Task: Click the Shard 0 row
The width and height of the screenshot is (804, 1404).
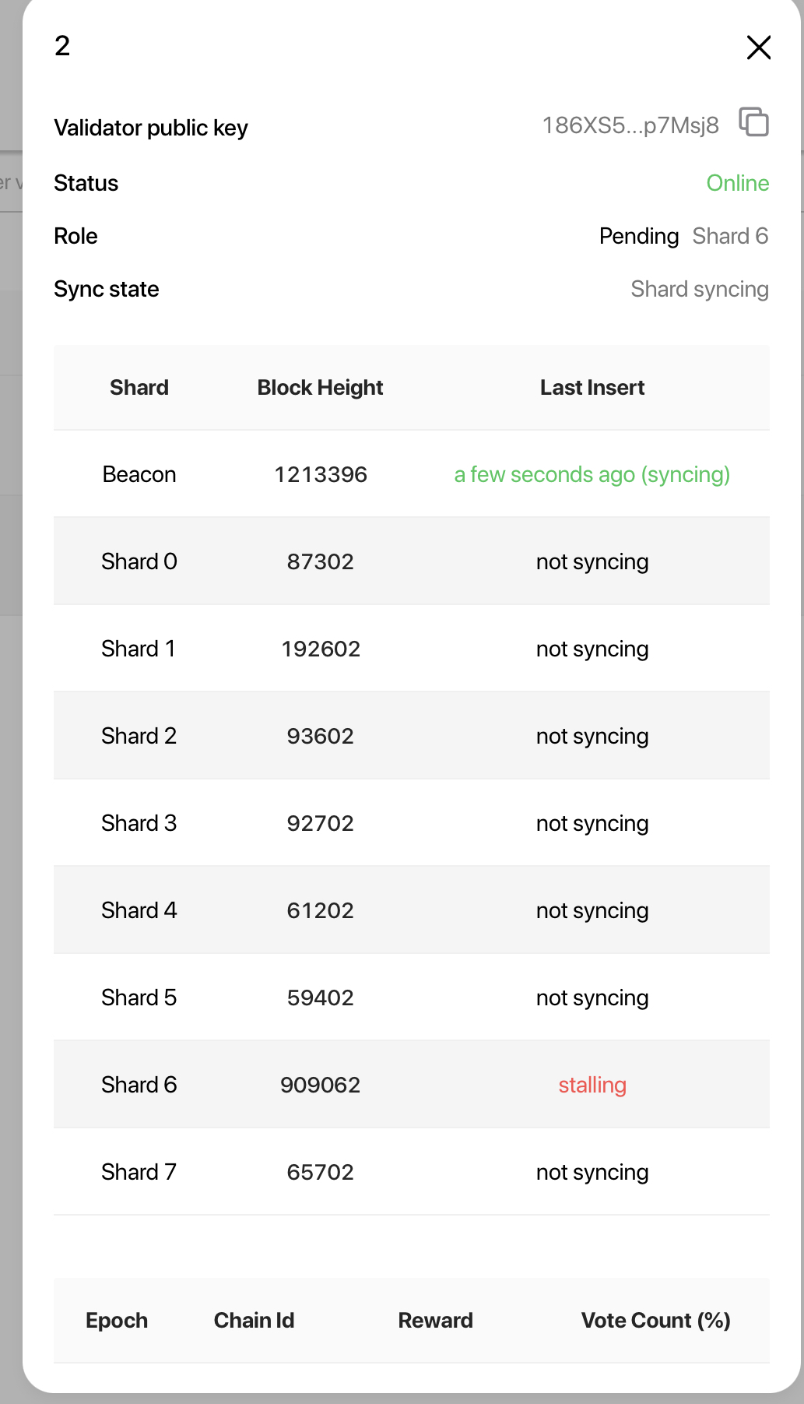Action: click(x=412, y=561)
